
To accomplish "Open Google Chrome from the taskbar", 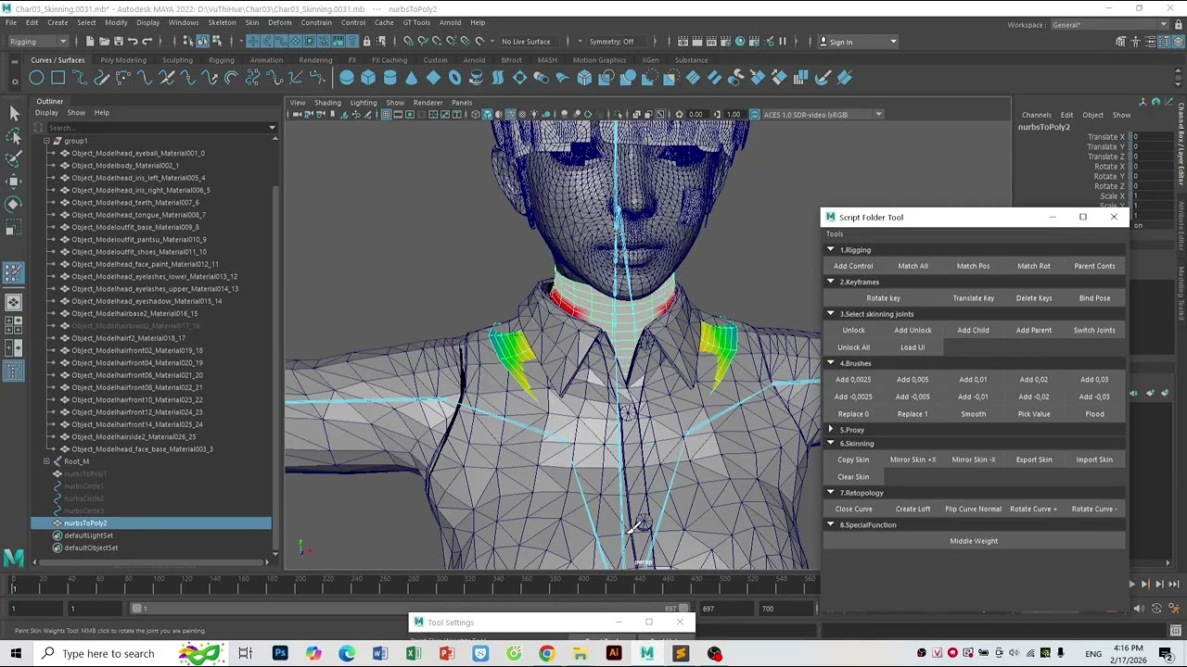I will click(546, 653).
